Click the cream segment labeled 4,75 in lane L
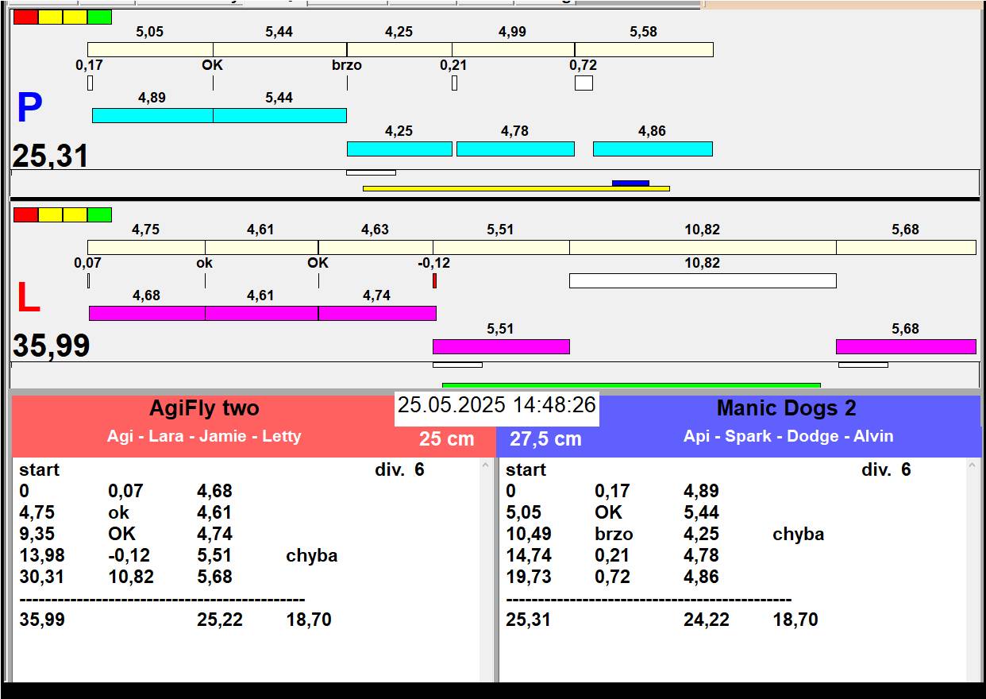986x699 pixels. coord(146,247)
